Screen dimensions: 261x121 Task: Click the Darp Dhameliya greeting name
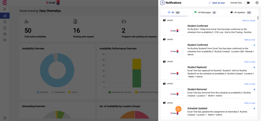[x=50, y=11]
